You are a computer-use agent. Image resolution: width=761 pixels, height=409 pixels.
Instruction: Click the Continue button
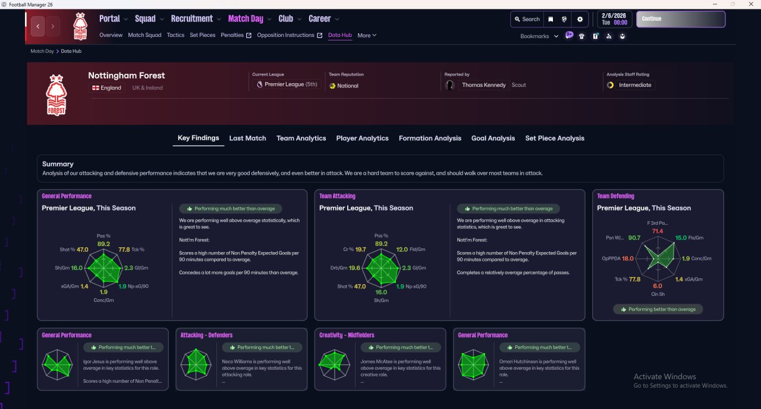(681, 19)
